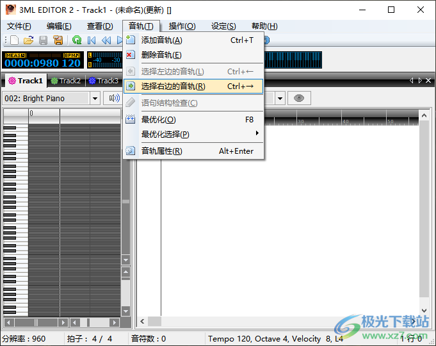The height and width of the screenshot is (346, 436).
Task: Click piano roll horizontal scroll left arrow
Action: (8, 323)
